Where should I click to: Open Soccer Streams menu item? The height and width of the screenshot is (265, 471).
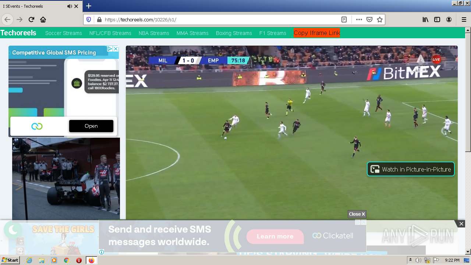point(64,33)
